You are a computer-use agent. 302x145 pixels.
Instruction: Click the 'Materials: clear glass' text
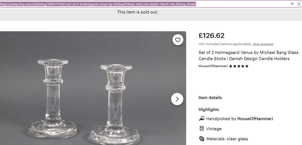pos(227,139)
